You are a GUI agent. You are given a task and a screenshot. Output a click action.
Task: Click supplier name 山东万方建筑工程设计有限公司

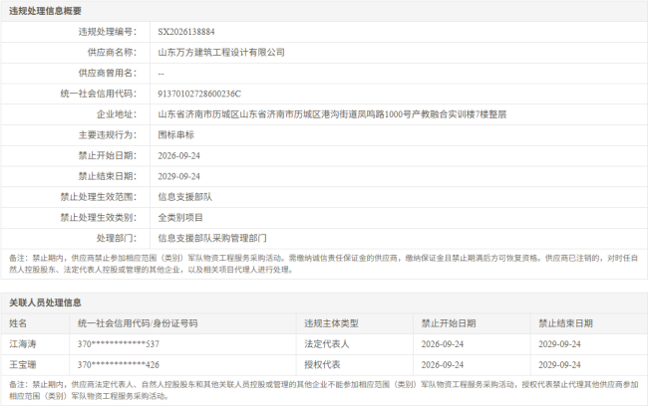coord(221,53)
